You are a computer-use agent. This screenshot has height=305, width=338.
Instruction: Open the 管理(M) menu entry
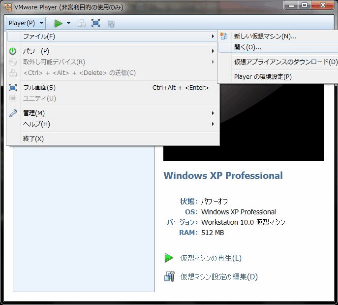tap(112, 113)
